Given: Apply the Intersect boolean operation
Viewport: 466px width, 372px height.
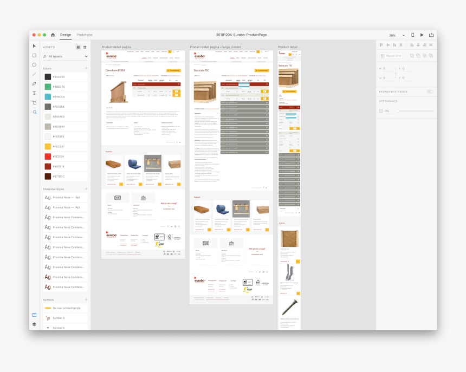Looking at the screenshot, I should pyautogui.click(x=424, y=56).
